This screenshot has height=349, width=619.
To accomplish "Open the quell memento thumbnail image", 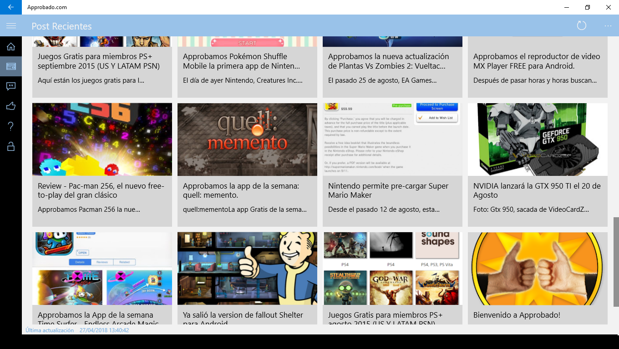I will pos(247,140).
